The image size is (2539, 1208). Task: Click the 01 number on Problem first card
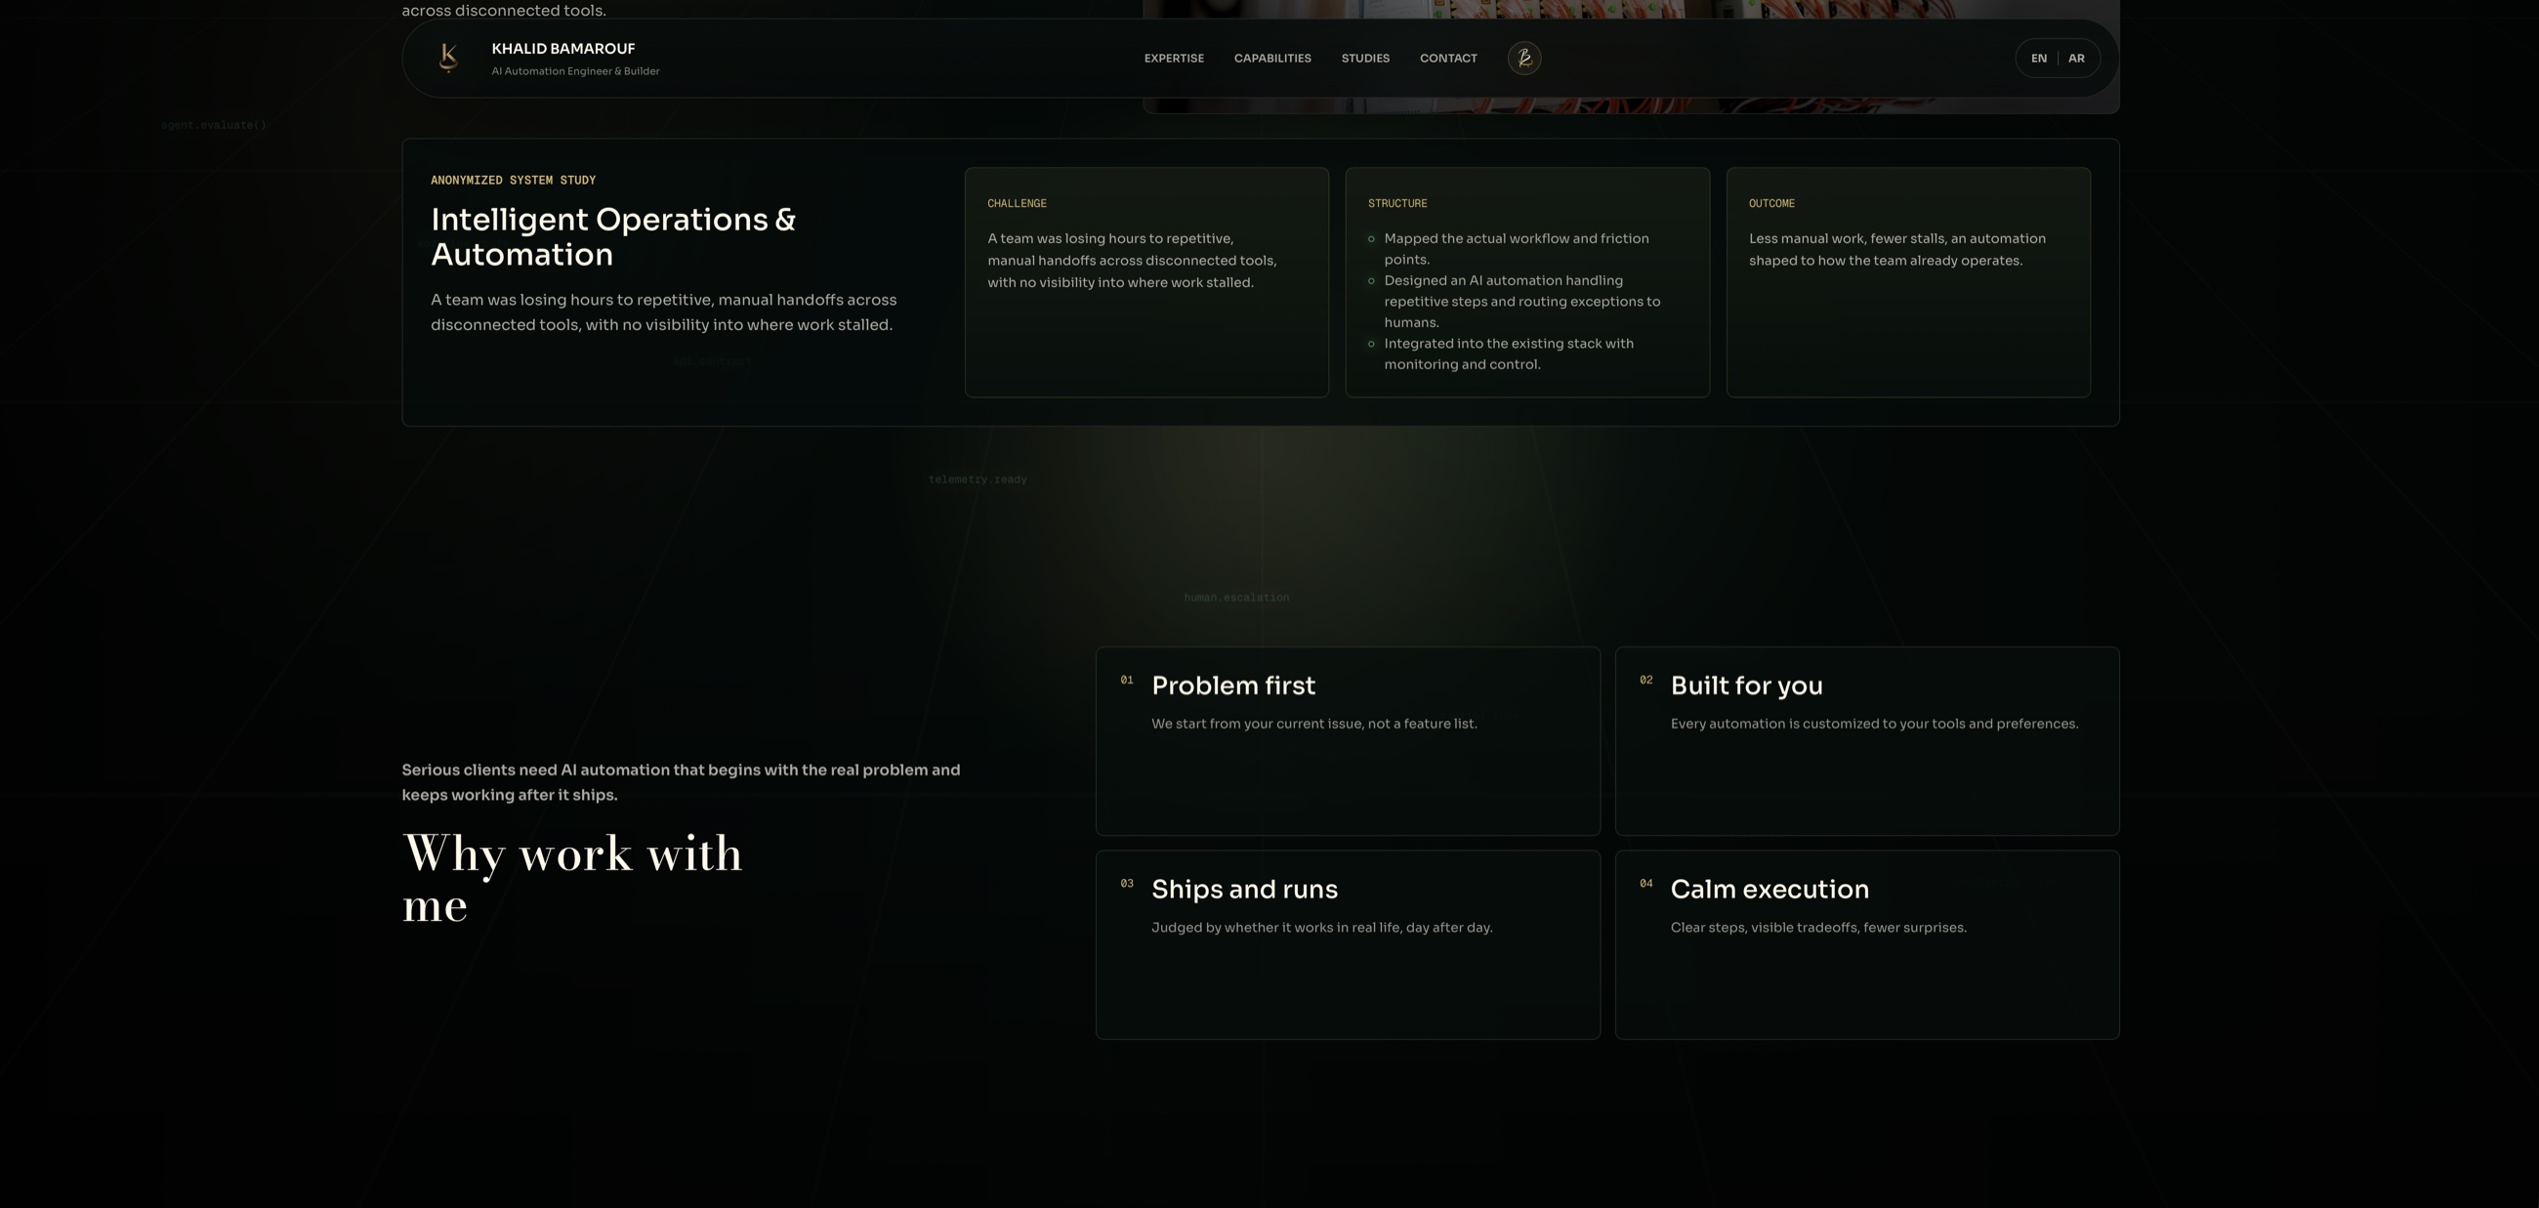1127,680
